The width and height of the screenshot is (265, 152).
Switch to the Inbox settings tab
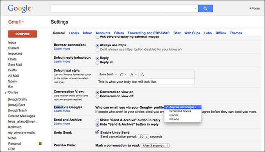click(x=87, y=33)
